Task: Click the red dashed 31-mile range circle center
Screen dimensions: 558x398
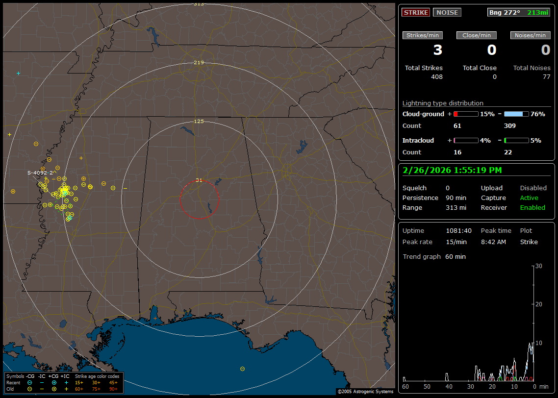Action: coord(199,199)
